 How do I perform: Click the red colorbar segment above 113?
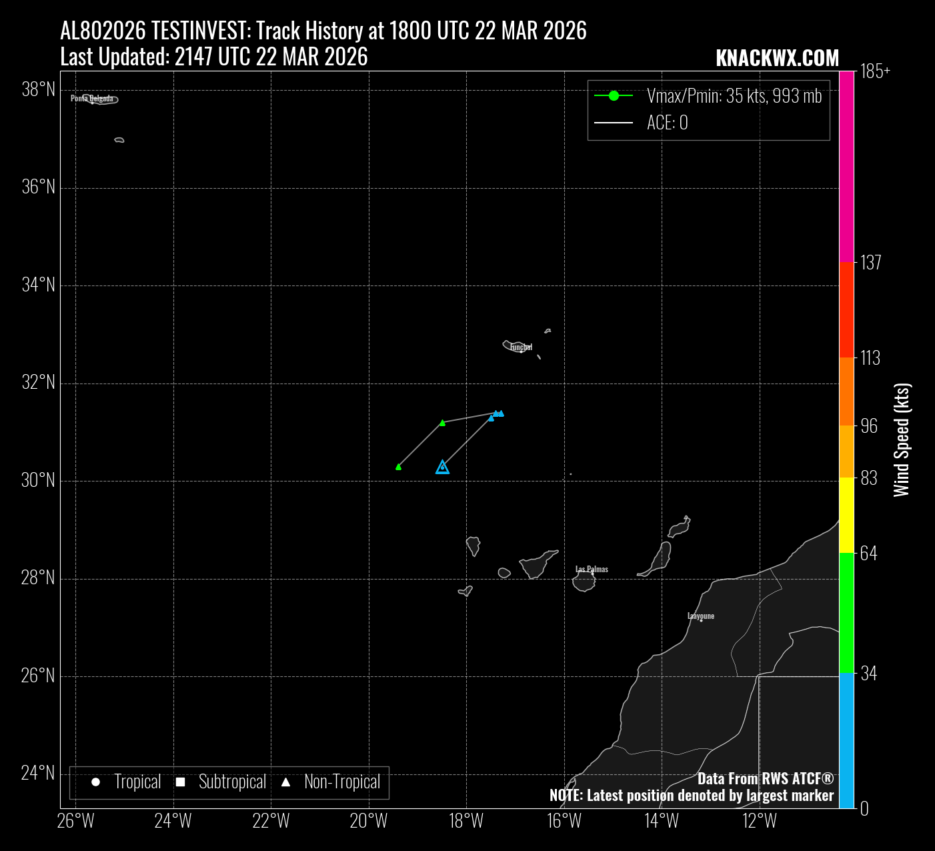click(x=846, y=309)
